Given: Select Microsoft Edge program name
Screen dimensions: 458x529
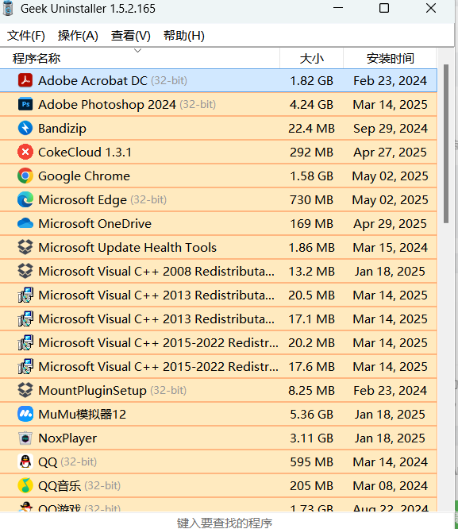Looking at the screenshot, I should click(x=83, y=199).
